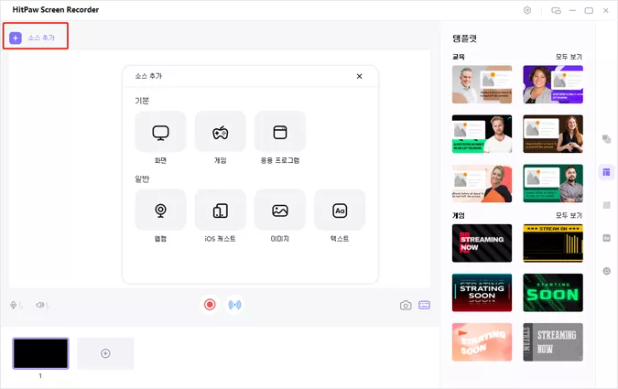This screenshot has height=389, width=618.
Task: Close the 소스 추가 dialog
Action: [x=359, y=77]
